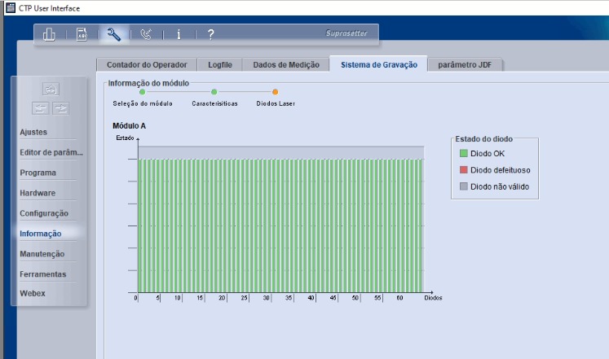Viewport: 609px width, 359px height.
Task: Open the phone remote service icon
Action: pos(146,34)
